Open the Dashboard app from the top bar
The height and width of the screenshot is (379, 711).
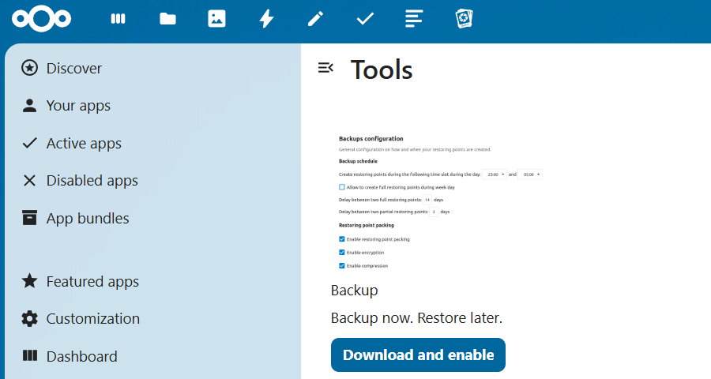pos(118,19)
